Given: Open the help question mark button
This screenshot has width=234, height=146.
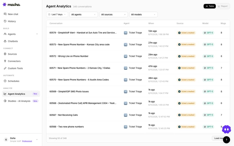Looking at the screenshot, I should [x=226, y=140].
